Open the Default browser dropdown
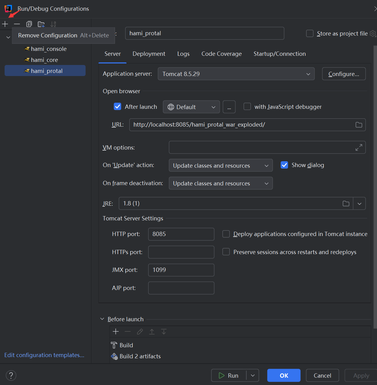 [191, 107]
